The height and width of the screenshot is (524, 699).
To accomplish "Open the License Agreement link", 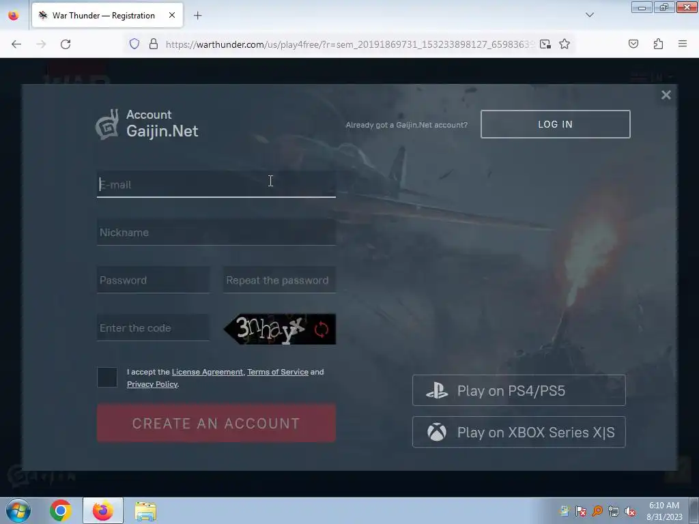I will tap(208, 372).
